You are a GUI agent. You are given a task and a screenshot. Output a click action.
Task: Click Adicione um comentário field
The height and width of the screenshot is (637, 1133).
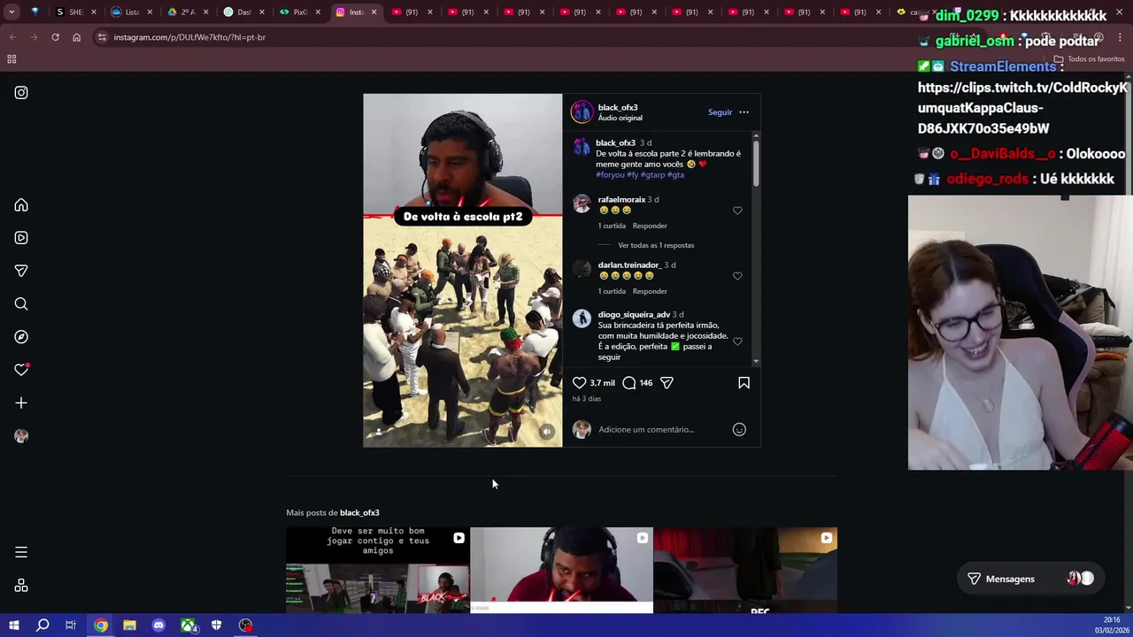pyautogui.click(x=662, y=430)
